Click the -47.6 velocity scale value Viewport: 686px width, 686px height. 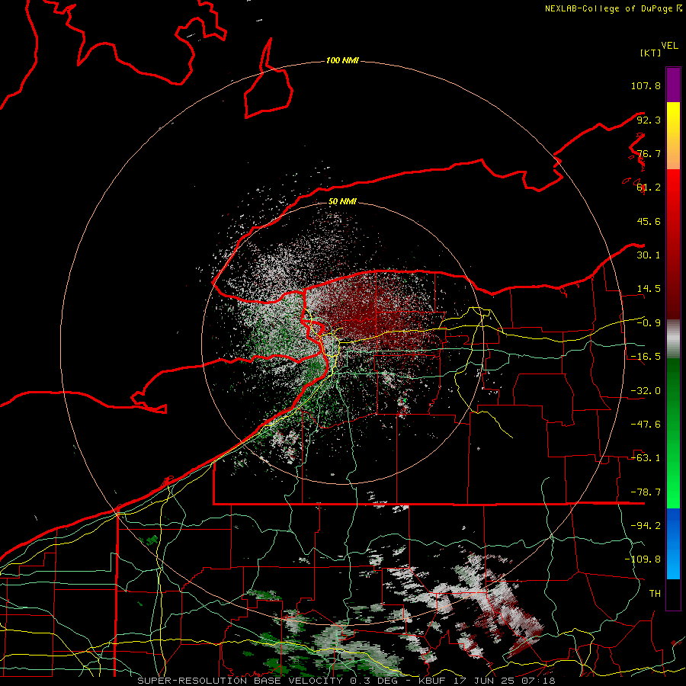pyautogui.click(x=646, y=425)
